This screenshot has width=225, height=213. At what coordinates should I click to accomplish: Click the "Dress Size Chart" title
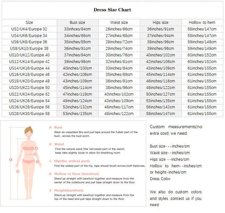pos(112,10)
